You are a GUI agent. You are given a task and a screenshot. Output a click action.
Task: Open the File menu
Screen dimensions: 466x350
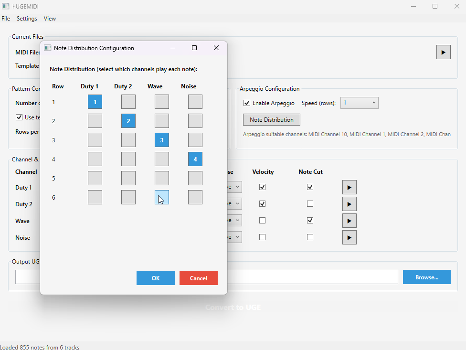pyautogui.click(x=6, y=19)
